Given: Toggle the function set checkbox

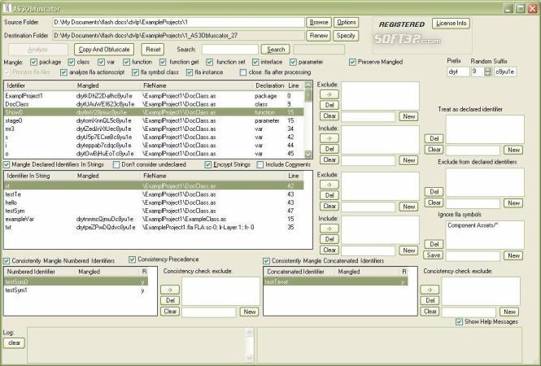Looking at the screenshot, I should click(x=209, y=62).
